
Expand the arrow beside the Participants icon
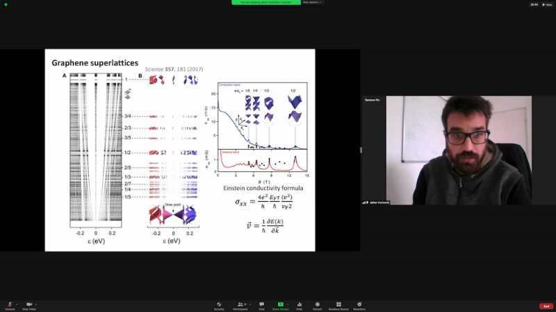[x=250, y=303]
